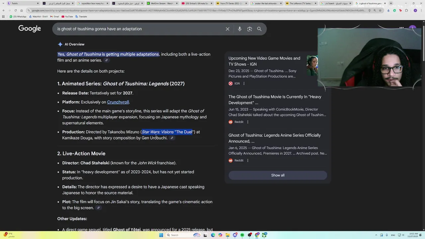Open Microsoft Edge from the taskbar
425x239 pixels.
[212, 235]
